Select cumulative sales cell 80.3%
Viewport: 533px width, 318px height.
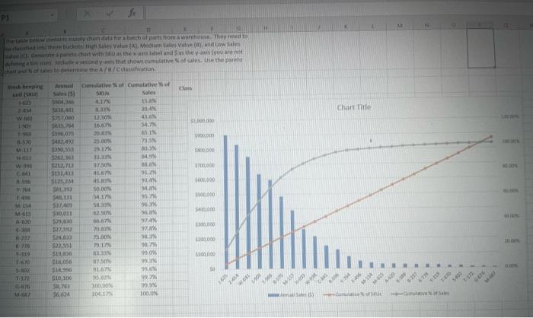(148, 148)
